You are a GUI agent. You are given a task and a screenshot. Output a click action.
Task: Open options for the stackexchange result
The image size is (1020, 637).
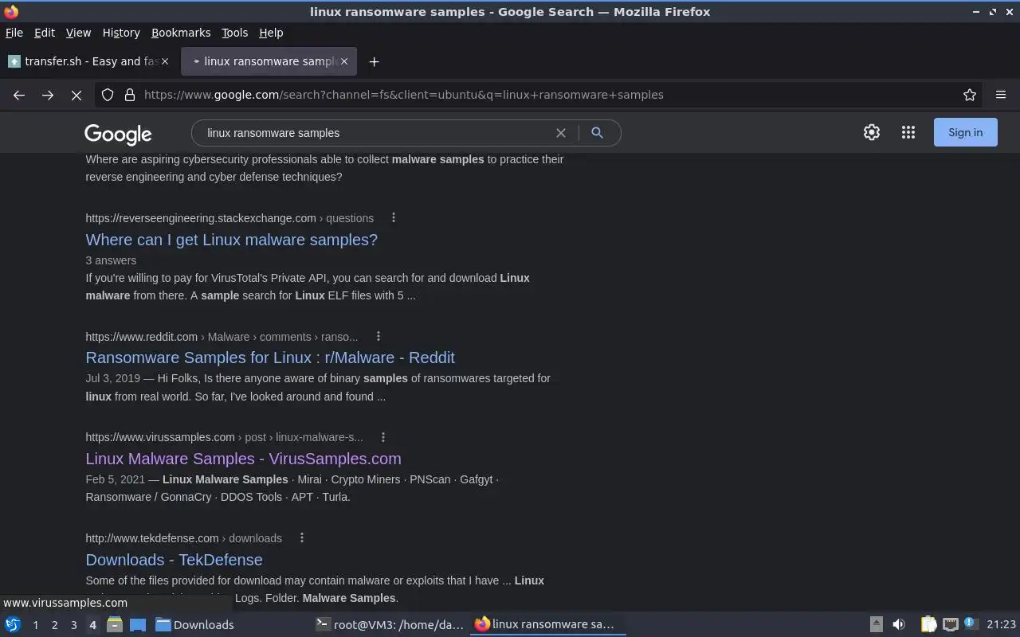point(393,217)
